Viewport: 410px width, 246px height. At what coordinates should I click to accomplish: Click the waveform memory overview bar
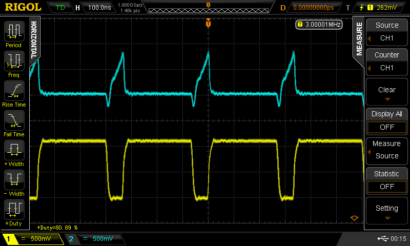(209, 10)
